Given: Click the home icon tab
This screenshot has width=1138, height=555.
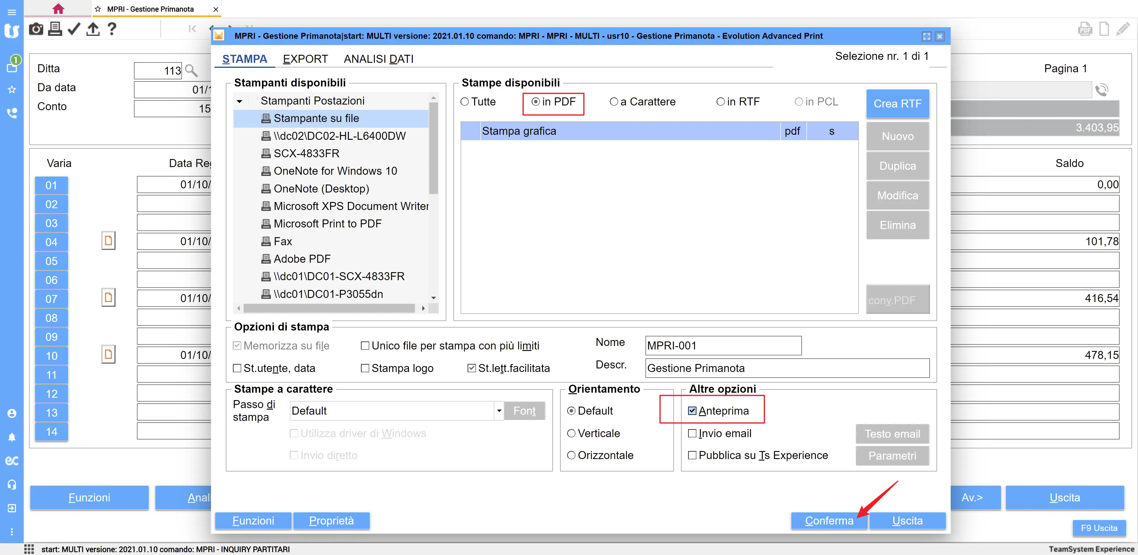Looking at the screenshot, I should [x=58, y=9].
